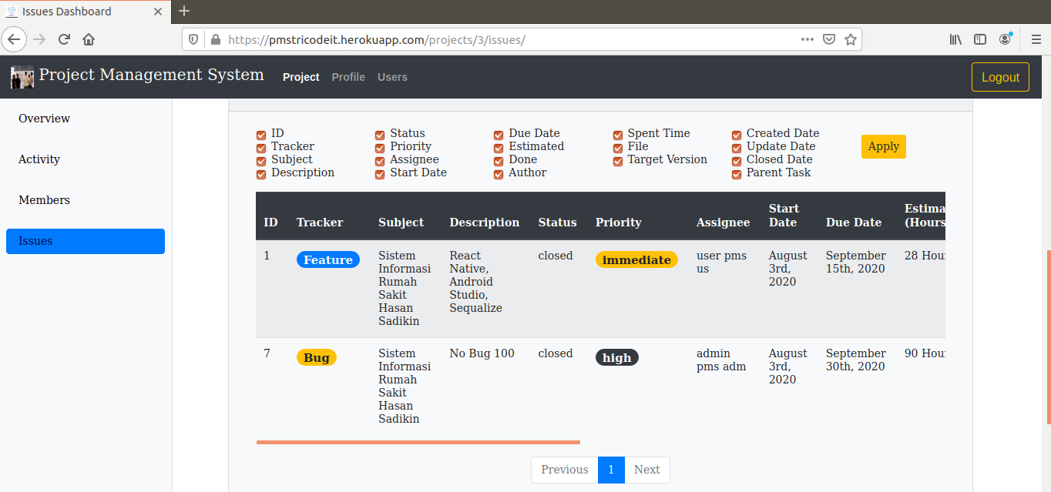Expand the page actions three-dot menu
Viewport: 1051px width, 492px height.
pos(807,39)
